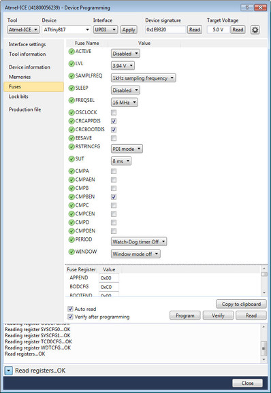The height and width of the screenshot is (393, 271).
Task: Click the green check icon beside FREQSEL
Action: 71,101
